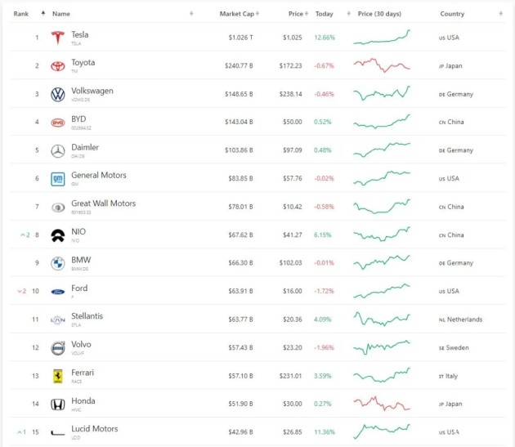Click the Toyota logo icon

pos(57,66)
